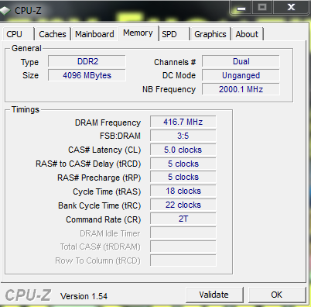Click the Command Rate (CR) label
Screen dimensions: 311x307
click(104, 219)
